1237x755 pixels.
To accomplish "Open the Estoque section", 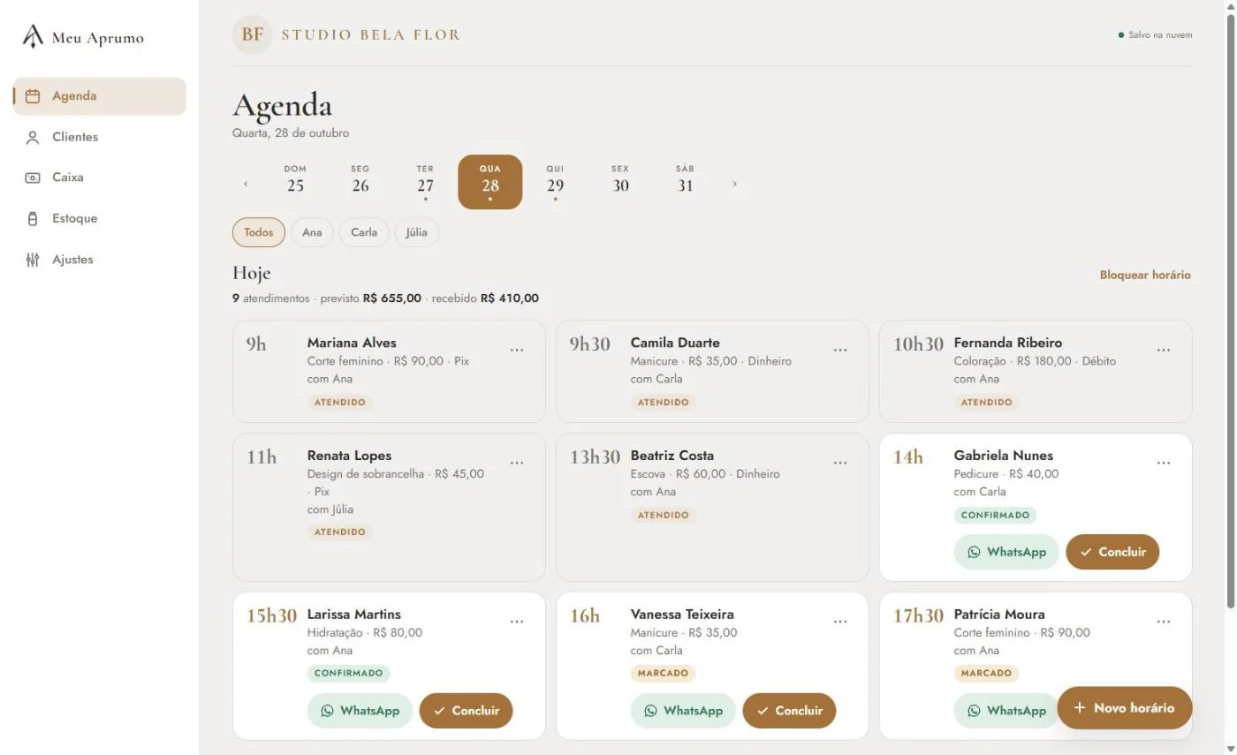I will point(99,218).
